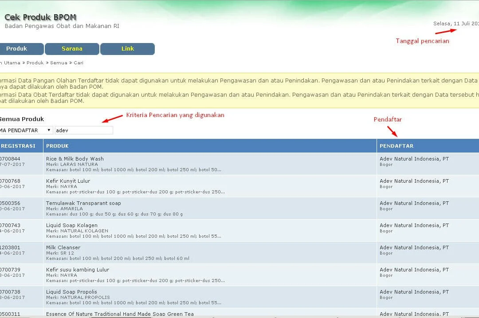Image resolution: width=479 pixels, height=318 pixels.
Task: Click the Cek Produk BPOM site title
Action: (x=40, y=17)
